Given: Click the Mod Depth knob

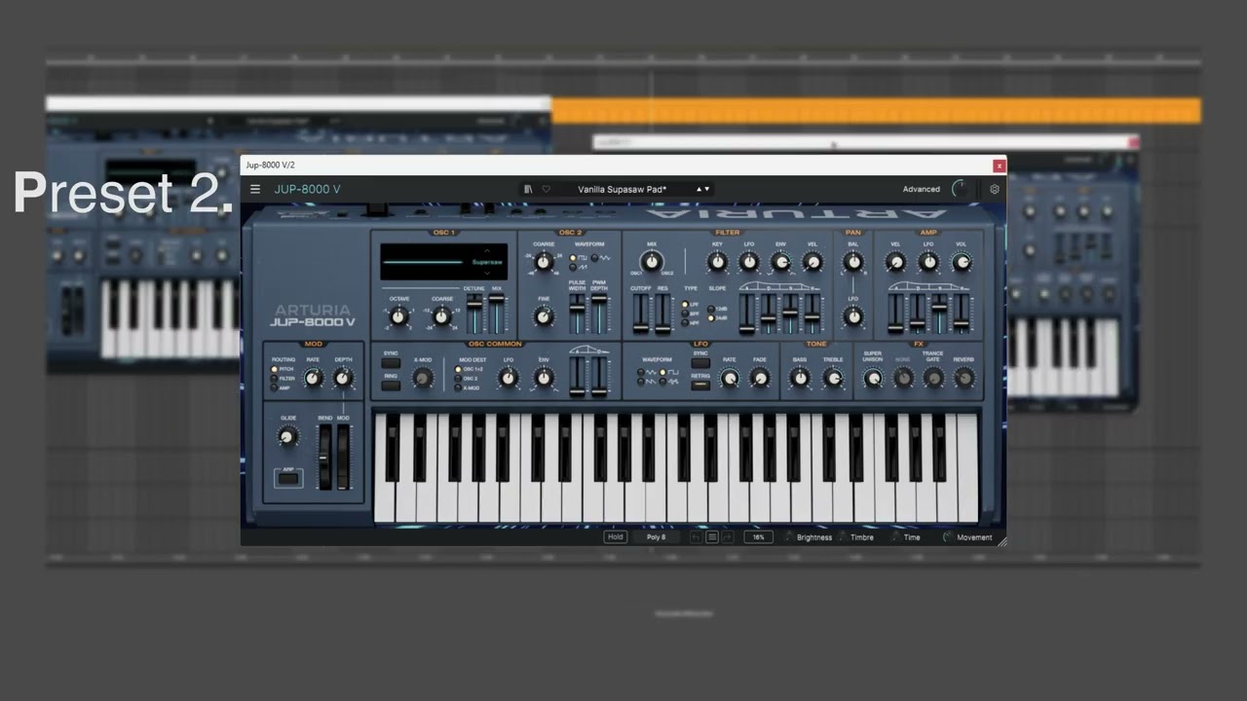Looking at the screenshot, I should 343,379.
